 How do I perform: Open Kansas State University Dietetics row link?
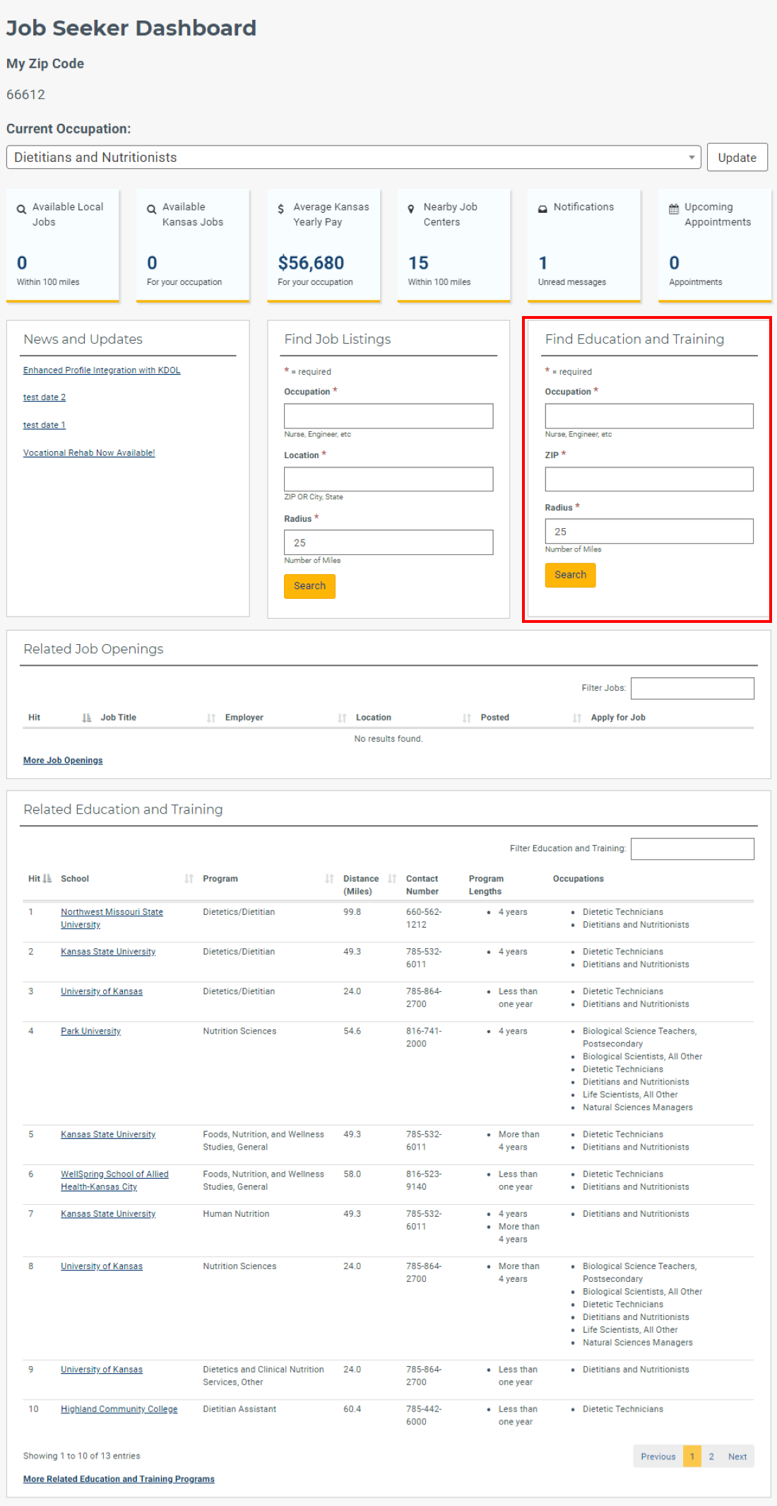(108, 952)
